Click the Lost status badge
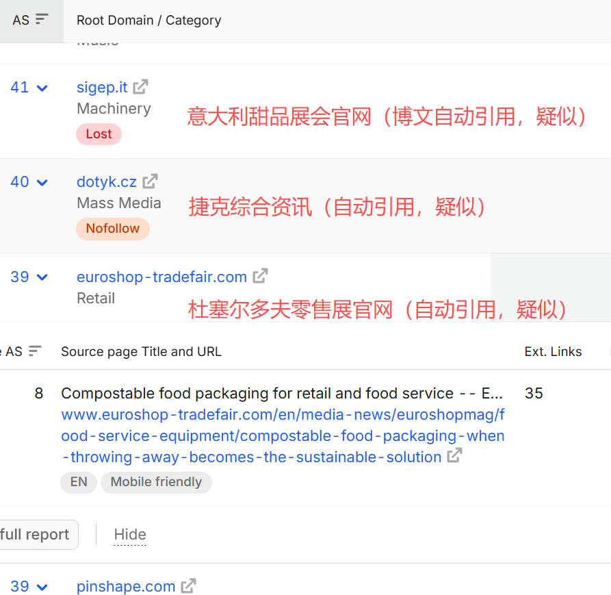The image size is (611, 595). point(99,134)
